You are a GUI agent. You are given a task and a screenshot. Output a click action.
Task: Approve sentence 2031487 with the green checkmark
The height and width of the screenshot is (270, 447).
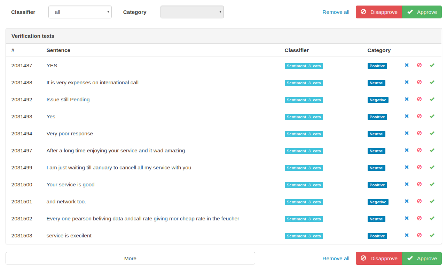pyautogui.click(x=432, y=65)
